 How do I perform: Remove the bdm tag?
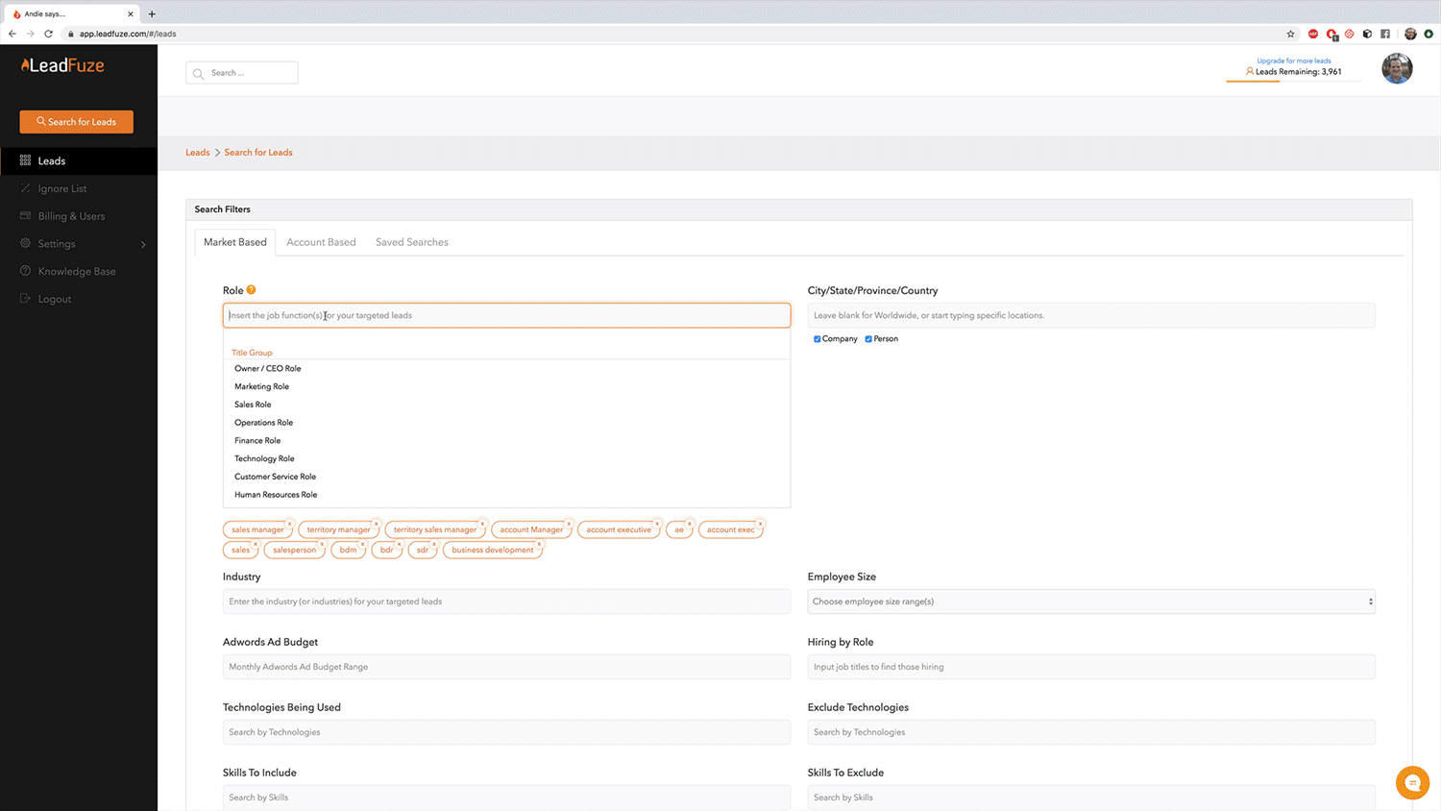point(362,544)
